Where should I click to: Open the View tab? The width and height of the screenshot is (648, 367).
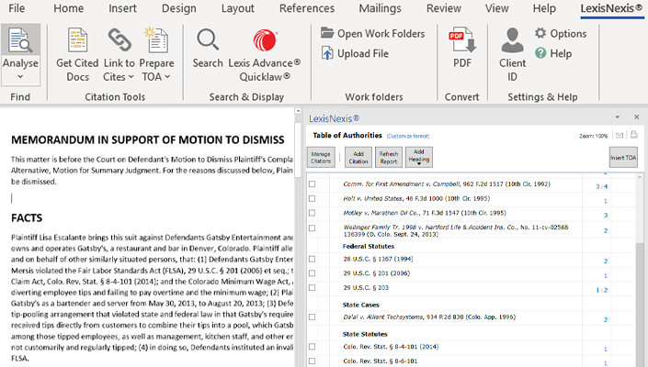pyautogui.click(x=496, y=8)
